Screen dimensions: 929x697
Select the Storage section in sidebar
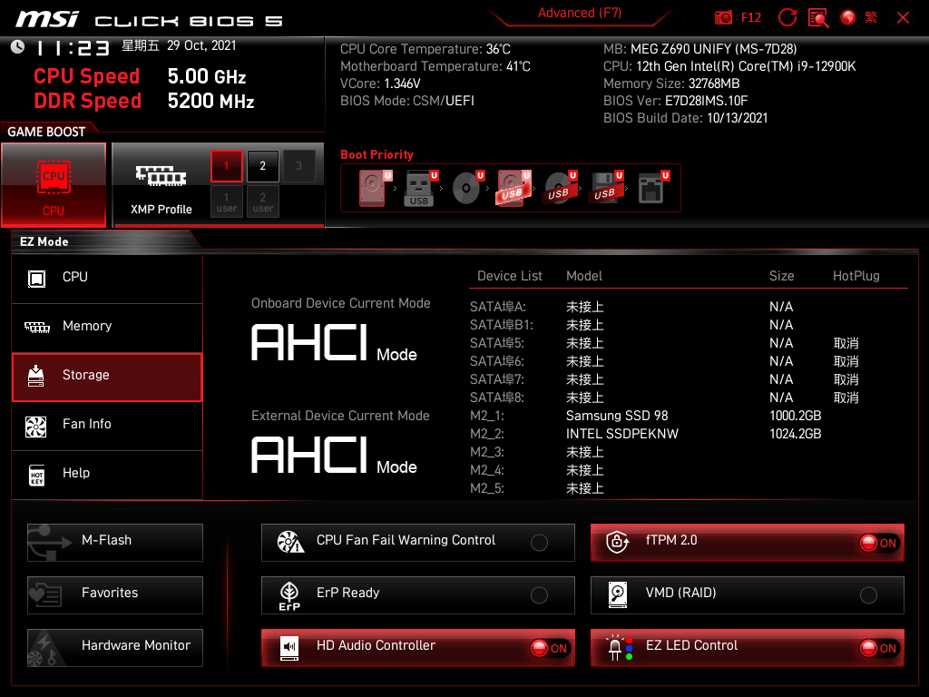(107, 377)
